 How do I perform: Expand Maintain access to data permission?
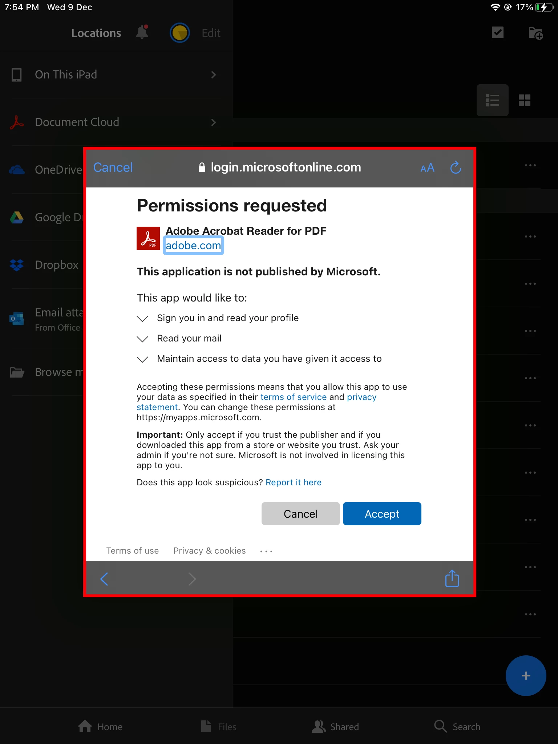(259, 359)
